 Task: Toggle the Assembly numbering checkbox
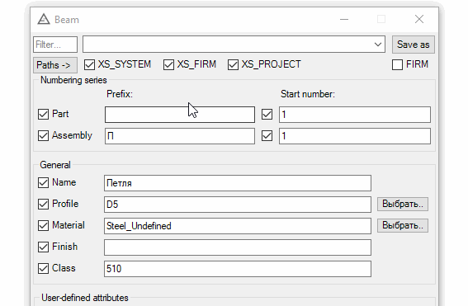(43, 136)
